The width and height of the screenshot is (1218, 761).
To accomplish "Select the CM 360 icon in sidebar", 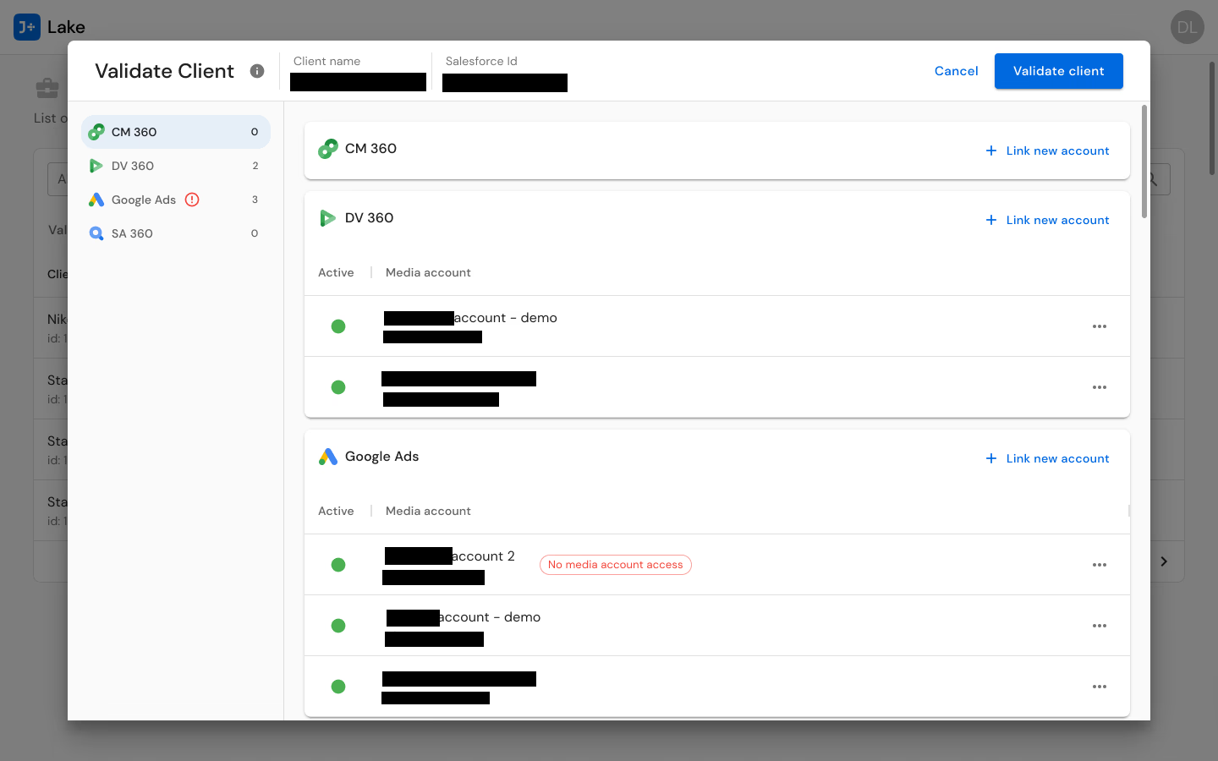I will coord(96,132).
